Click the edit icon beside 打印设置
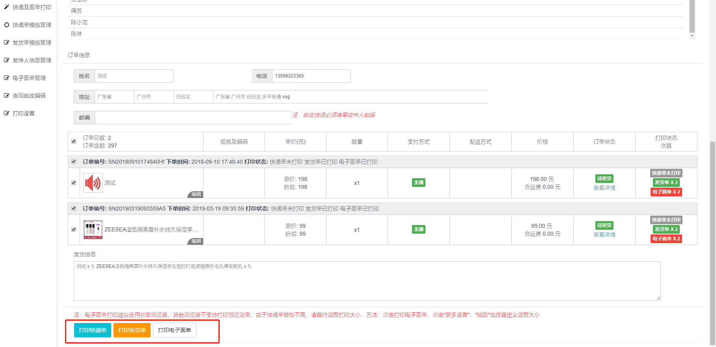The width and height of the screenshot is (716, 347). [7, 113]
